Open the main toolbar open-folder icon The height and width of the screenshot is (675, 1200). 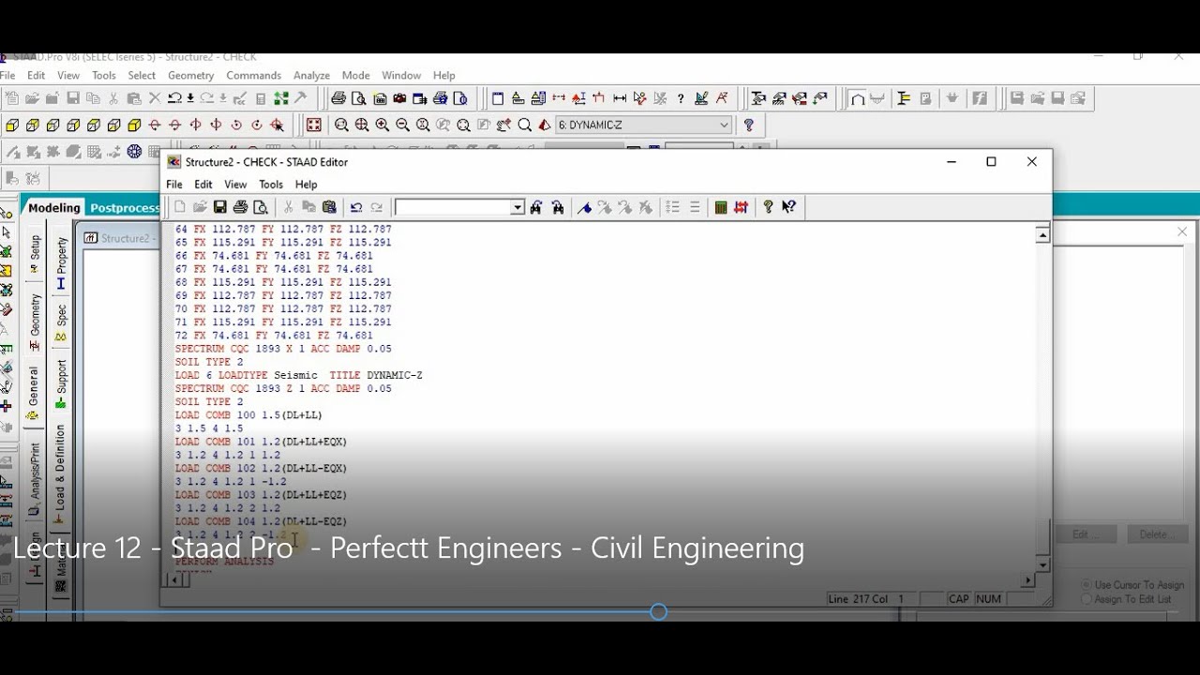point(32,98)
